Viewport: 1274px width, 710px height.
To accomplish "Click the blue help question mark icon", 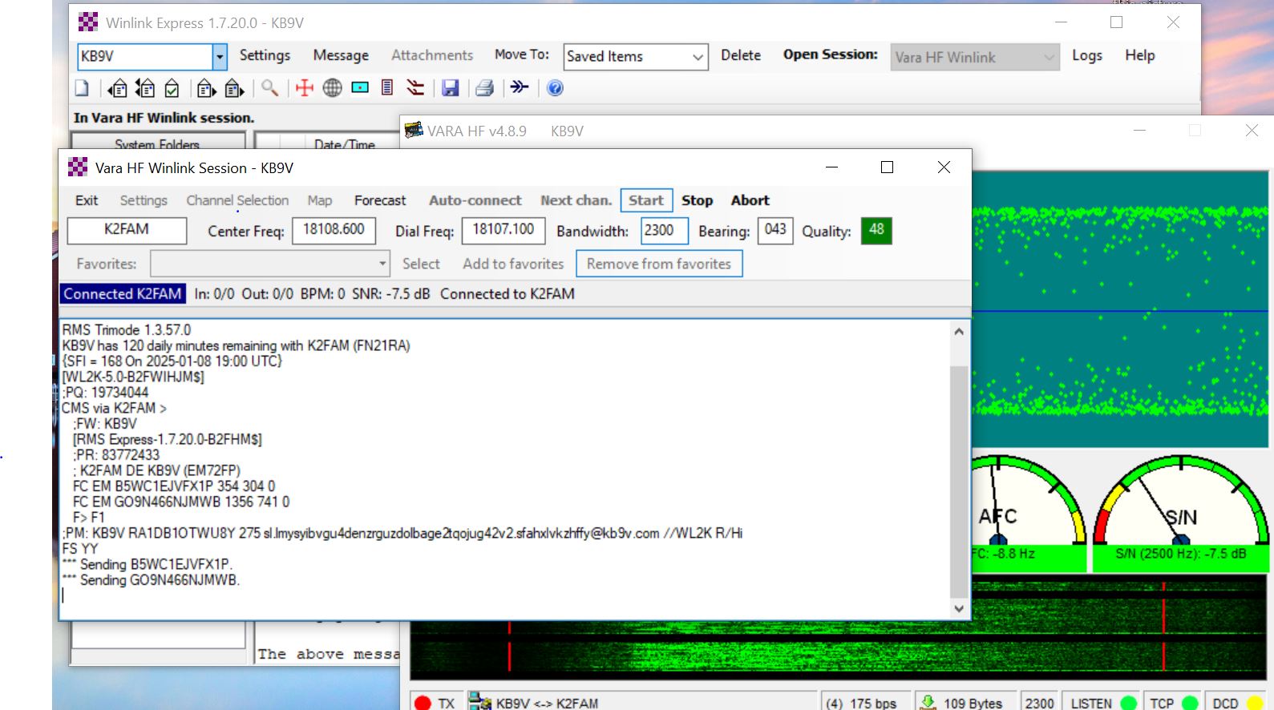I will pyautogui.click(x=555, y=88).
